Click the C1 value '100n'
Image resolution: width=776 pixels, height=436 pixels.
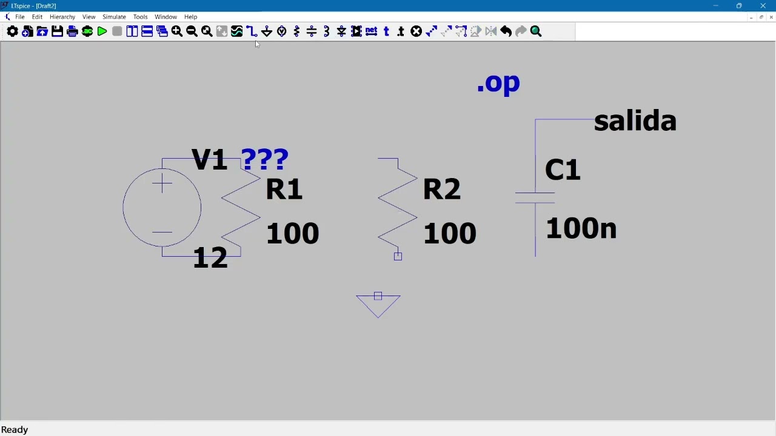(x=581, y=228)
